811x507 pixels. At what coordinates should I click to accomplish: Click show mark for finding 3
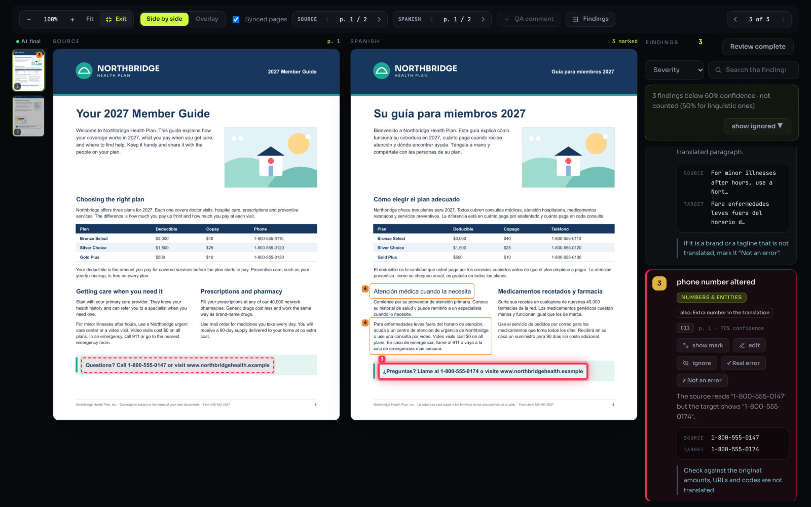pos(703,345)
